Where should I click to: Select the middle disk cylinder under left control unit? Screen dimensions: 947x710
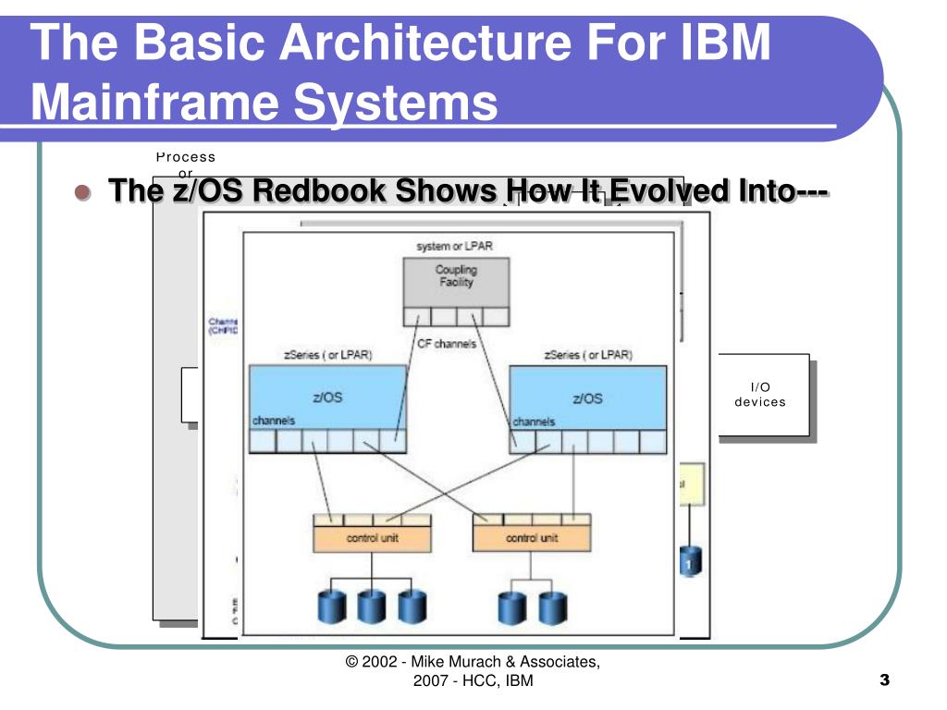pos(369,605)
